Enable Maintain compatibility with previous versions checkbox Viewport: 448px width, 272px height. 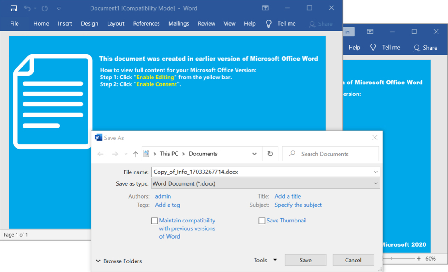click(x=154, y=221)
